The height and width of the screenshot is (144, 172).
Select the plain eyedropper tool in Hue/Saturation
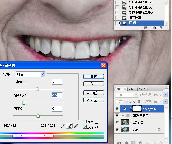coord(63,126)
